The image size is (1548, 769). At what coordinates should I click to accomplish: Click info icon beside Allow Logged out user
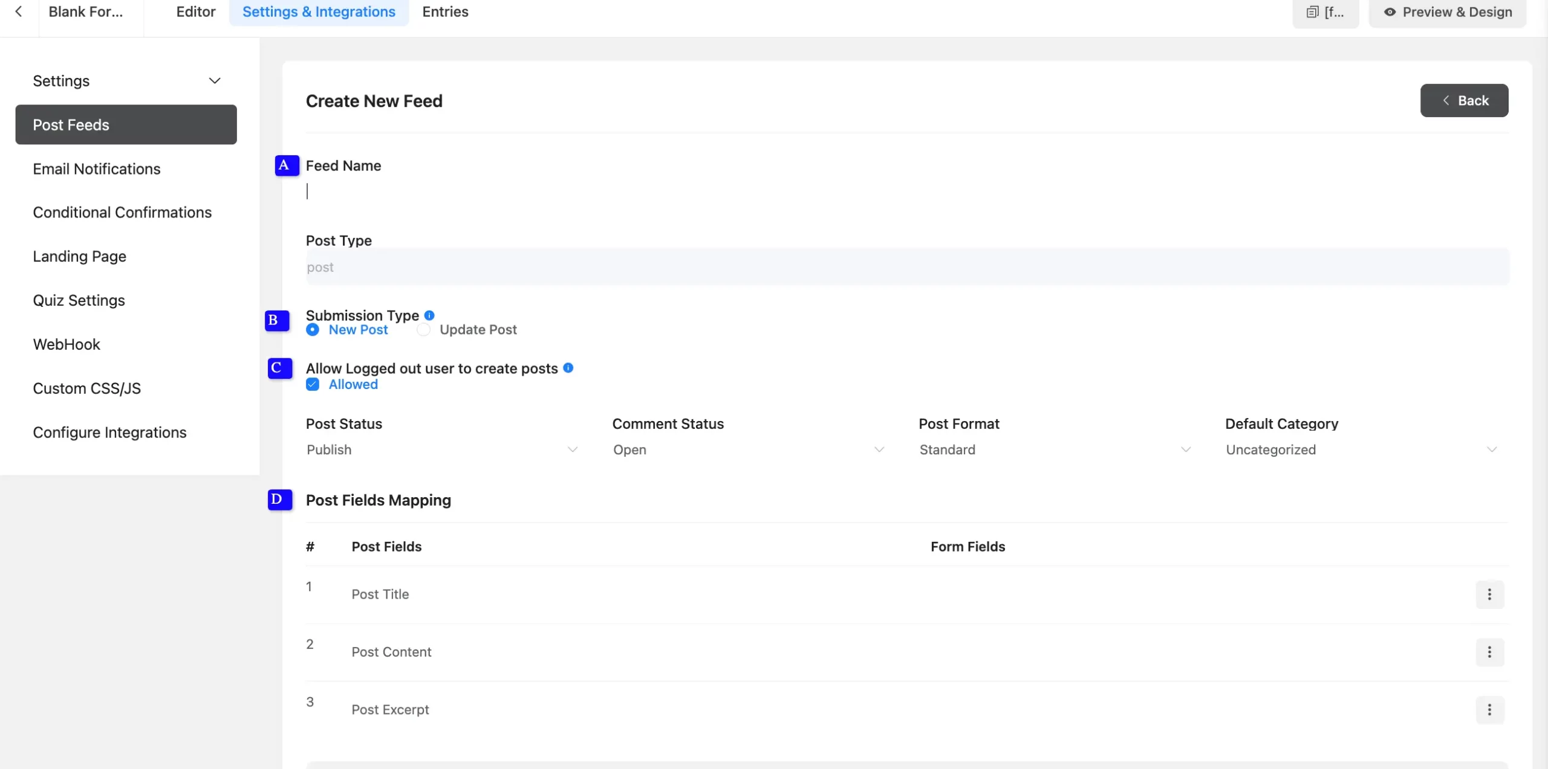pyautogui.click(x=568, y=368)
